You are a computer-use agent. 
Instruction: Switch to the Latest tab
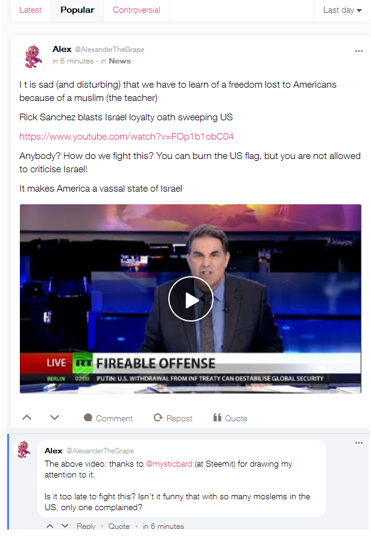tap(31, 10)
